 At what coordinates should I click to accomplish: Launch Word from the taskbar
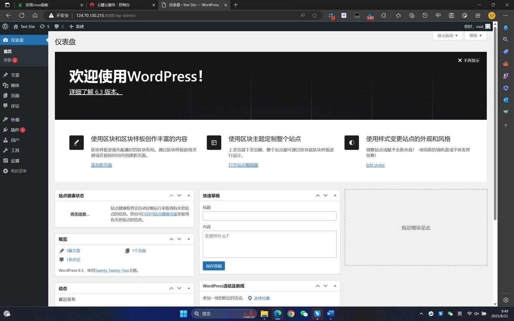[330, 313]
